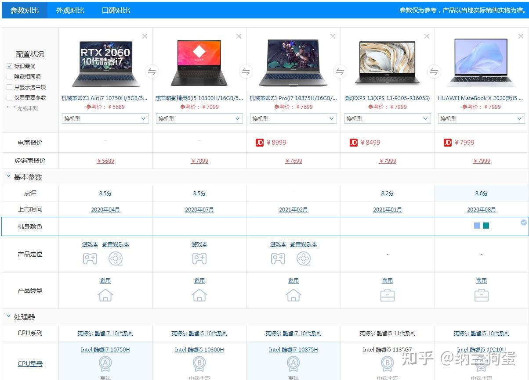Open 惠普暗影精灵6 laptop thumbnail
The width and height of the screenshot is (529, 380).
(199, 64)
